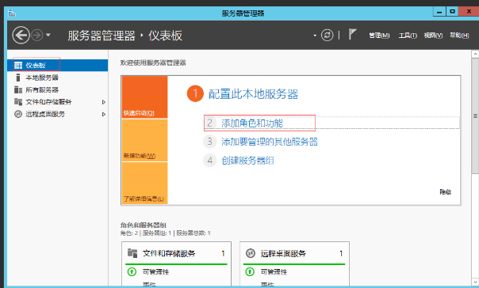Click the back navigation arrow icon
The image size is (479, 288).
pos(21,36)
